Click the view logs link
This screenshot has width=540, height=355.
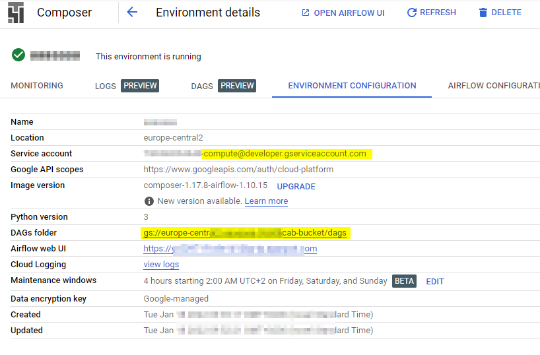161,265
